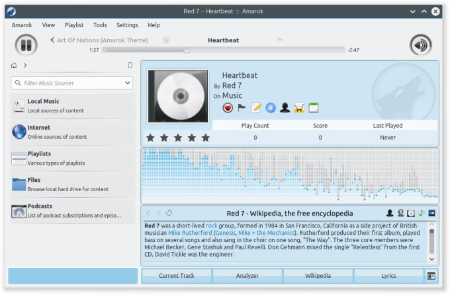
Task: Go back to previous track Art Of Nations
Action: click(x=99, y=40)
